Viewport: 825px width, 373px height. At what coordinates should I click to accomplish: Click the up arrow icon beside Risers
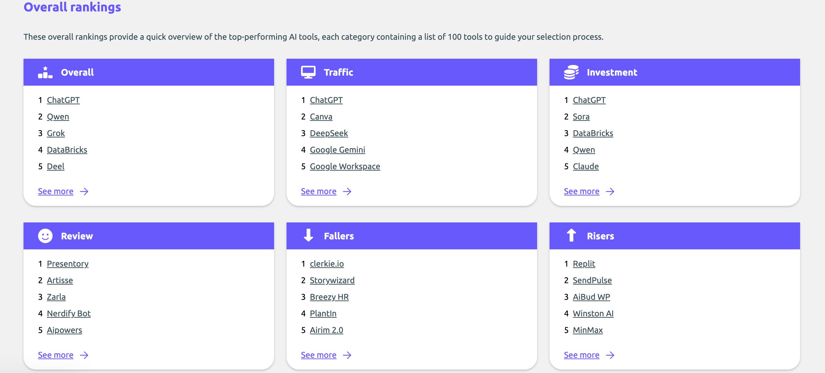tap(571, 236)
